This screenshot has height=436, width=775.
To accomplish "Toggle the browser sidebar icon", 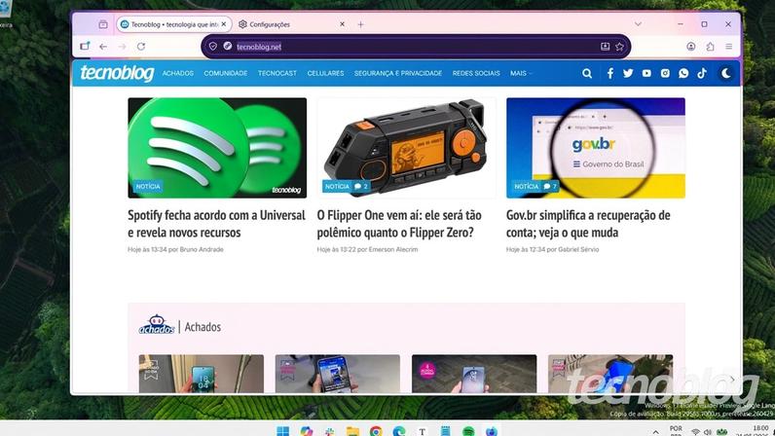I will pos(85,46).
